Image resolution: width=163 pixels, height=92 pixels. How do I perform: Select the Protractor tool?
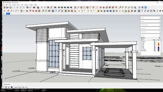click(126, 7)
